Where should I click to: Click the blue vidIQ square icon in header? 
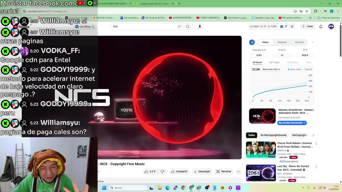[x=282, y=26]
